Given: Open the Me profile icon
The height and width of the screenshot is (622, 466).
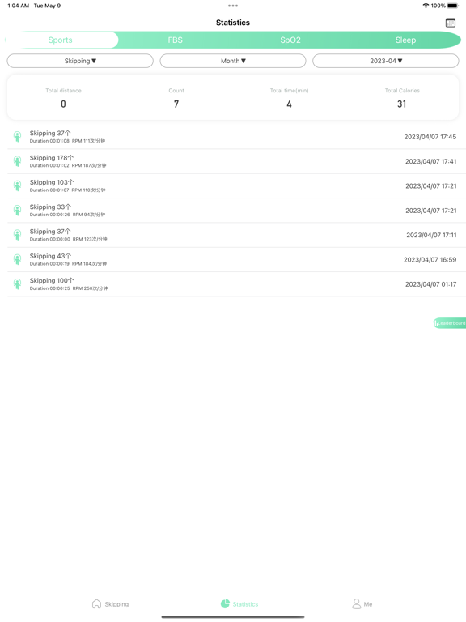Looking at the screenshot, I should pos(356,603).
